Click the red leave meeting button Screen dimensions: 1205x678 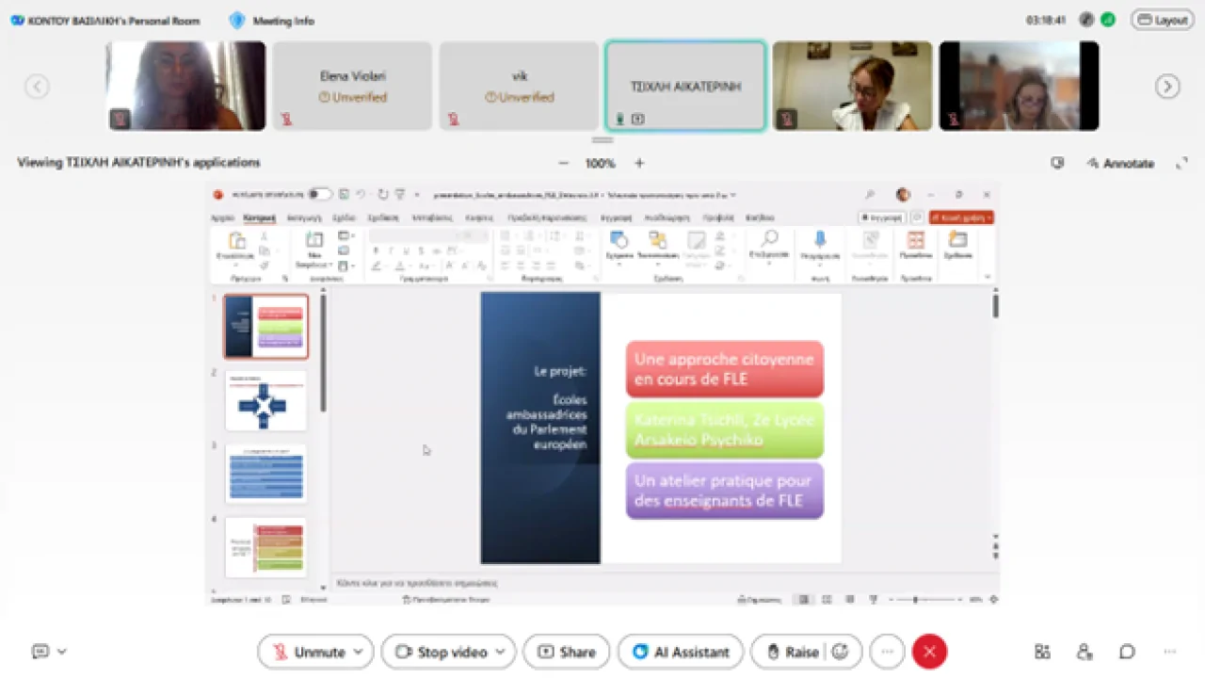pyautogui.click(x=929, y=652)
